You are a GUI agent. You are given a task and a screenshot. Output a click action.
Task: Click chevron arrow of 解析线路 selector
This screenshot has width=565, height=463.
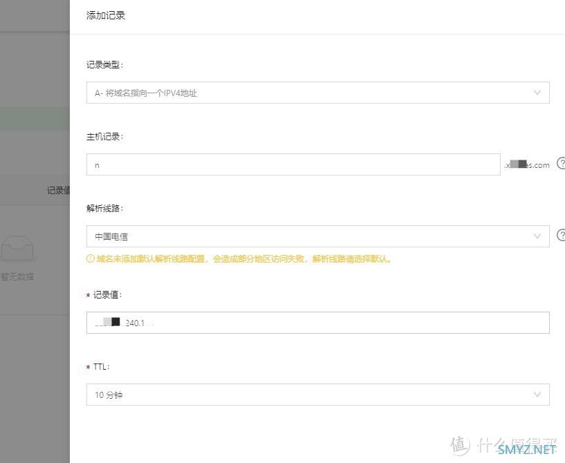tap(537, 236)
